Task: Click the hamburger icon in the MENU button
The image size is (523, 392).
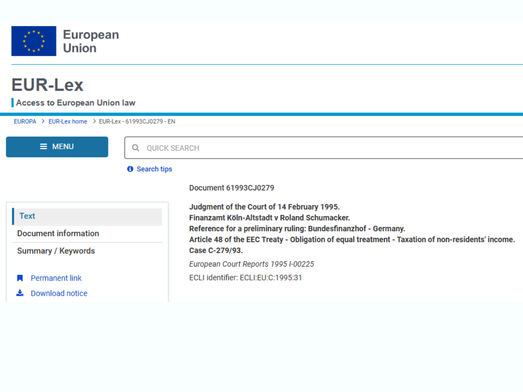Action: click(x=44, y=147)
